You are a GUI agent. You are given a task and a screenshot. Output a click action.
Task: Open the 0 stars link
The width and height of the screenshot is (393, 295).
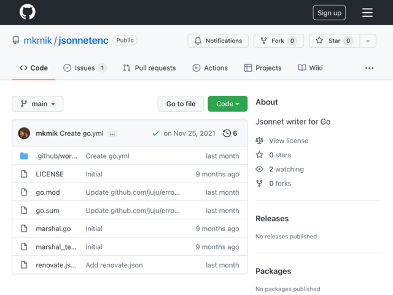[280, 155]
